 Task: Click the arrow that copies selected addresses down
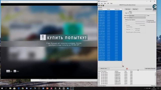[123, 66]
